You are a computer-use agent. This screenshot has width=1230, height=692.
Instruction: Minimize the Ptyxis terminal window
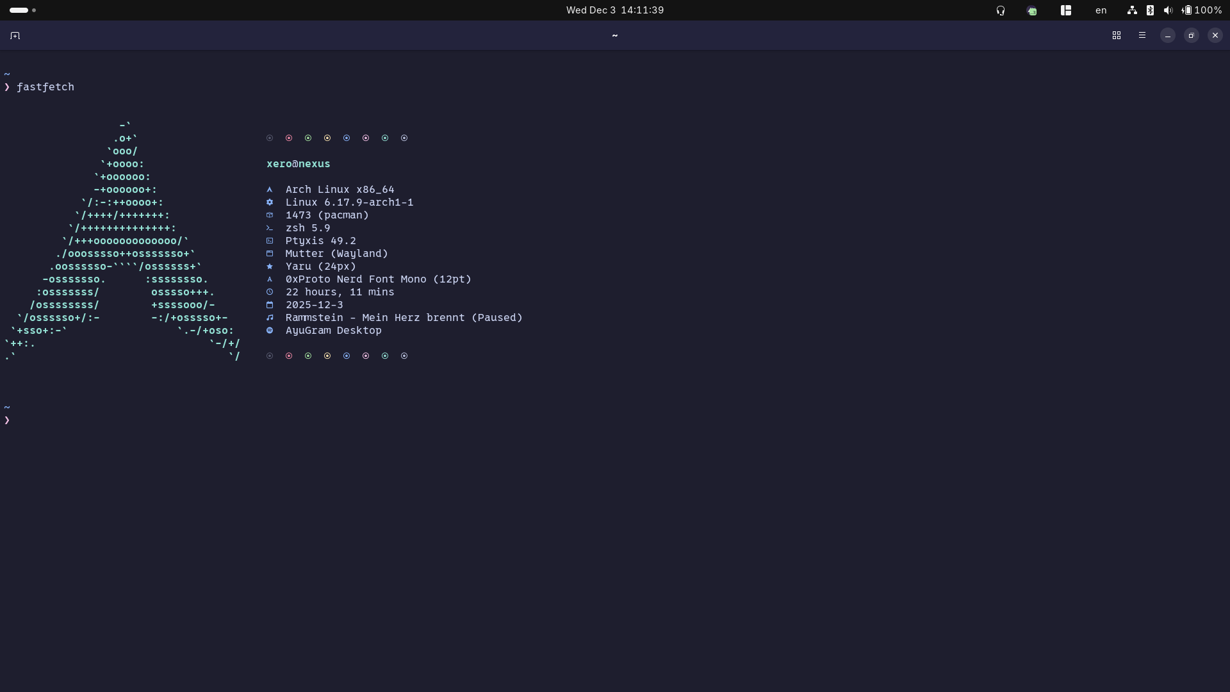[1167, 35]
